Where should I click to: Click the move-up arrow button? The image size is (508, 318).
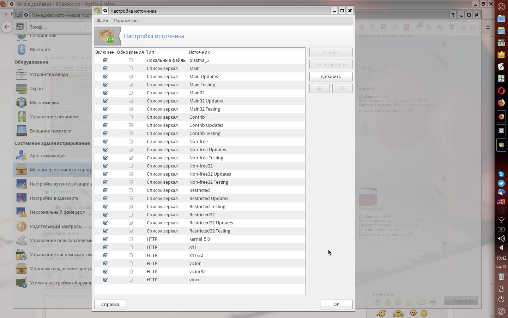tap(319, 88)
